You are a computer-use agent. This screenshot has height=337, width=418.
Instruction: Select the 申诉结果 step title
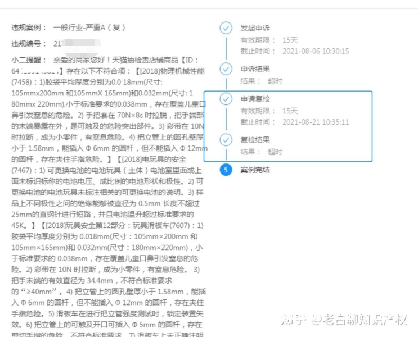point(255,69)
